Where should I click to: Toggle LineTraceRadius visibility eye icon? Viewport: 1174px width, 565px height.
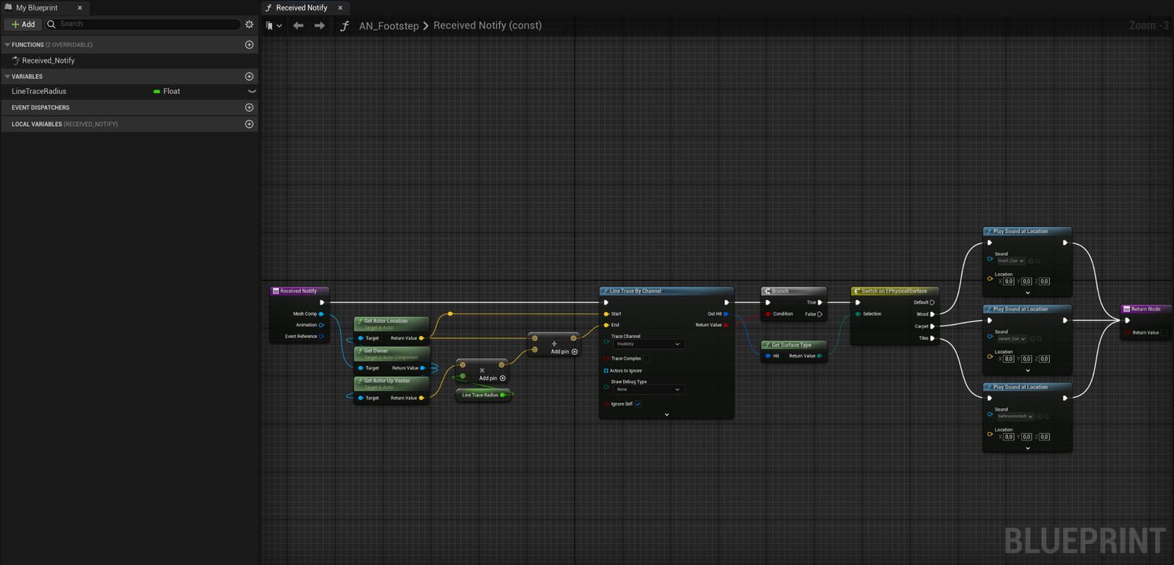click(252, 92)
